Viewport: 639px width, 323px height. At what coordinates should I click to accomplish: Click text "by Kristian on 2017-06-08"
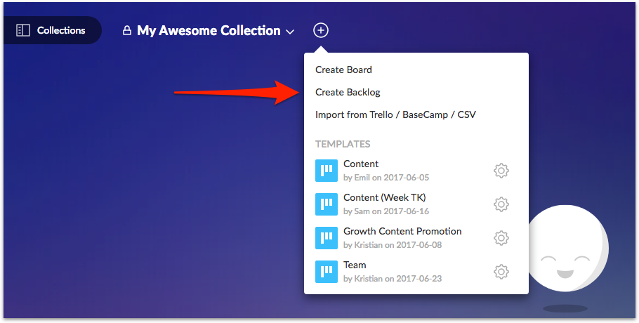pos(393,245)
